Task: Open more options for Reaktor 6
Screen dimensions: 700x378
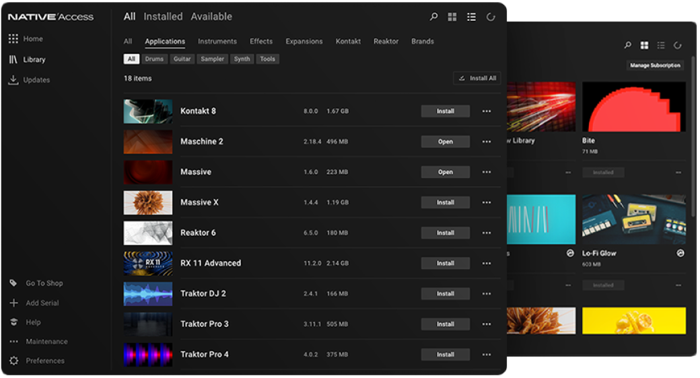Action: click(x=487, y=233)
